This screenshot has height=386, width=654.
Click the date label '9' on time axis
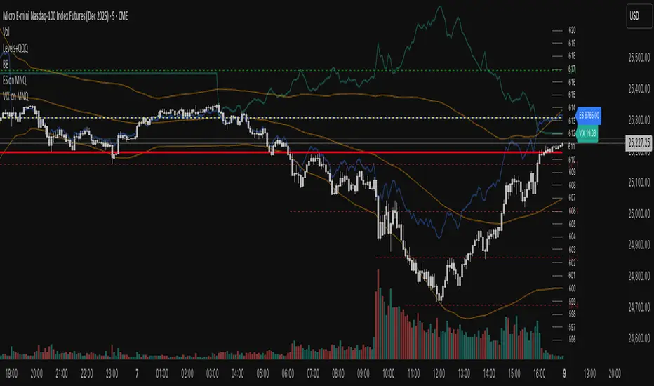[x=564, y=373]
